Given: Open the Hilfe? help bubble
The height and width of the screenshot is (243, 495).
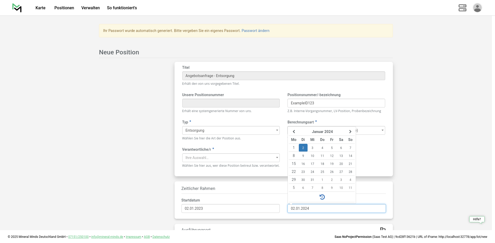Looking at the screenshot, I should coord(477,219).
